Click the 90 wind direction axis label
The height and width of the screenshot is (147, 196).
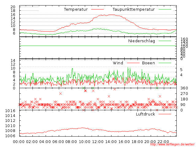[x=183, y=105]
